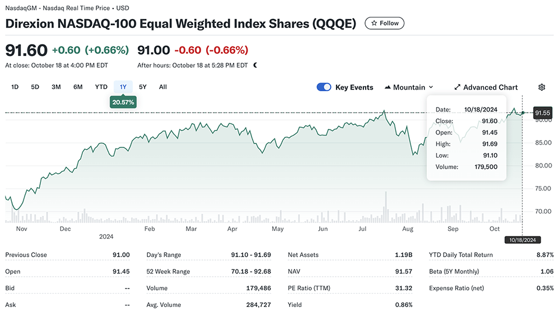Toggle the Key Events switch
Viewport: 560px width, 316px height.
[x=324, y=87]
